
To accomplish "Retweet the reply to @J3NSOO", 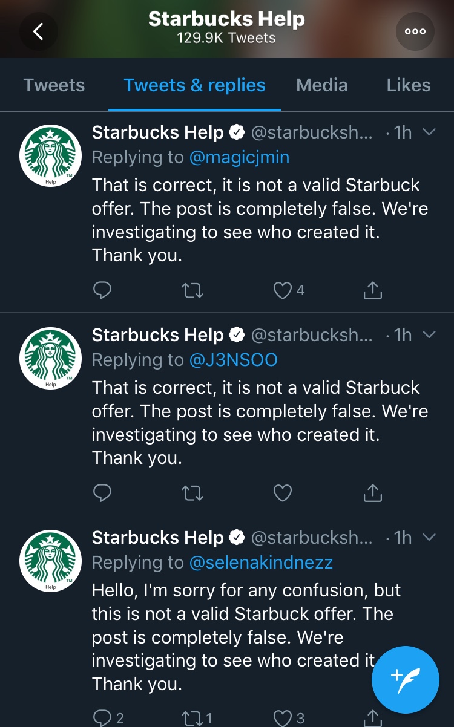I will pyautogui.click(x=192, y=494).
